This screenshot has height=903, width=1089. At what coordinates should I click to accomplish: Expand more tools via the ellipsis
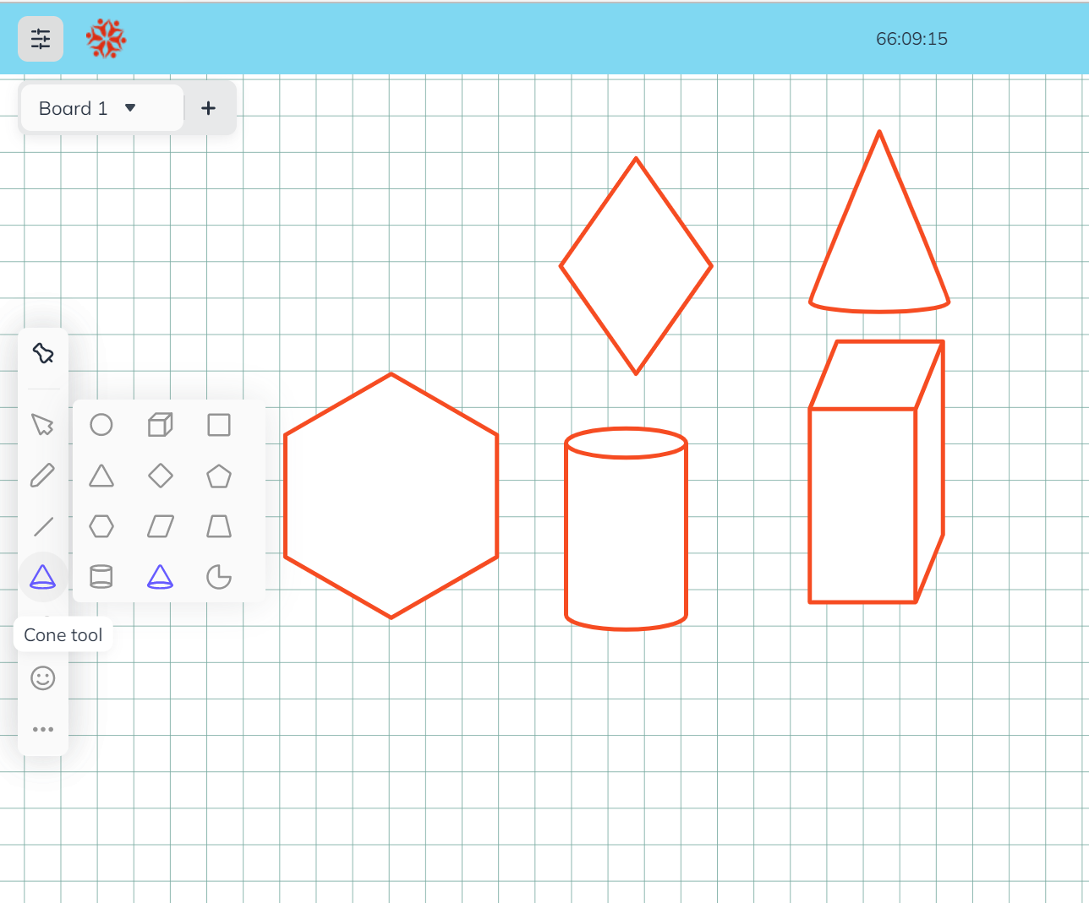(x=43, y=728)
